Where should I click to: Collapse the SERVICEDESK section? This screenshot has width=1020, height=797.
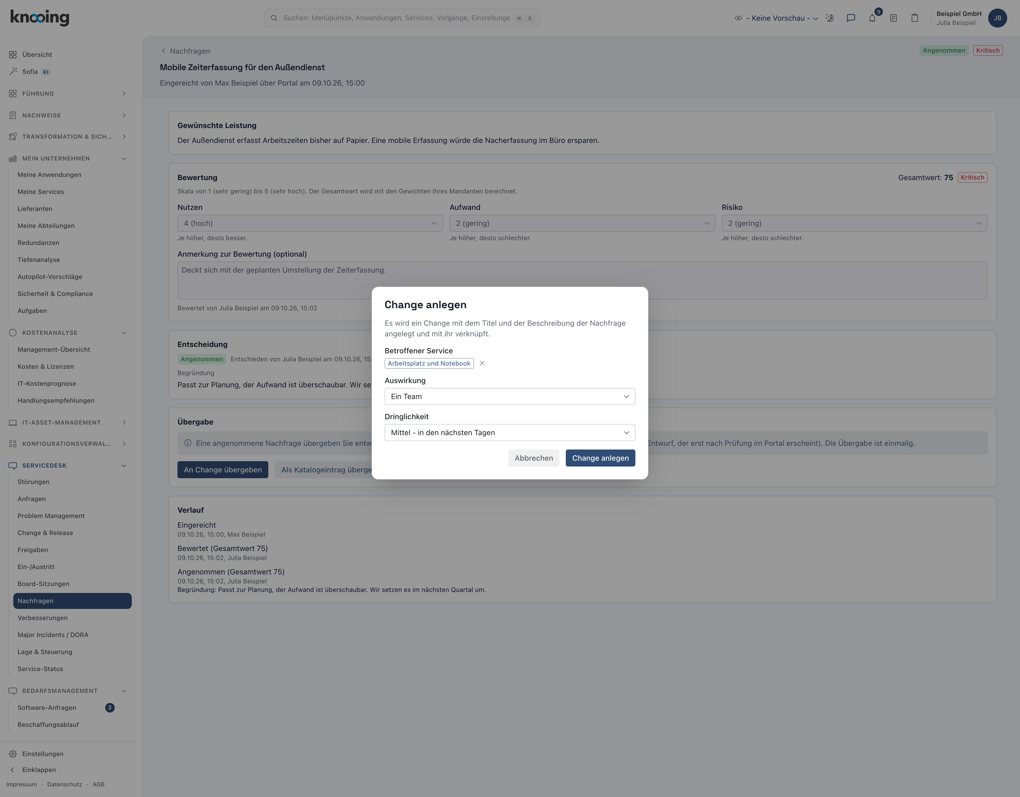(x=68, y=465)
